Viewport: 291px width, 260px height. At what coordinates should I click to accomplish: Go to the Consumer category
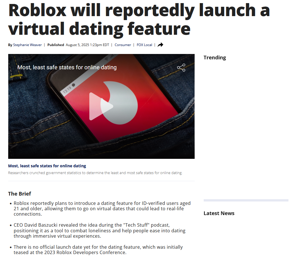click(x=123, y=45)
